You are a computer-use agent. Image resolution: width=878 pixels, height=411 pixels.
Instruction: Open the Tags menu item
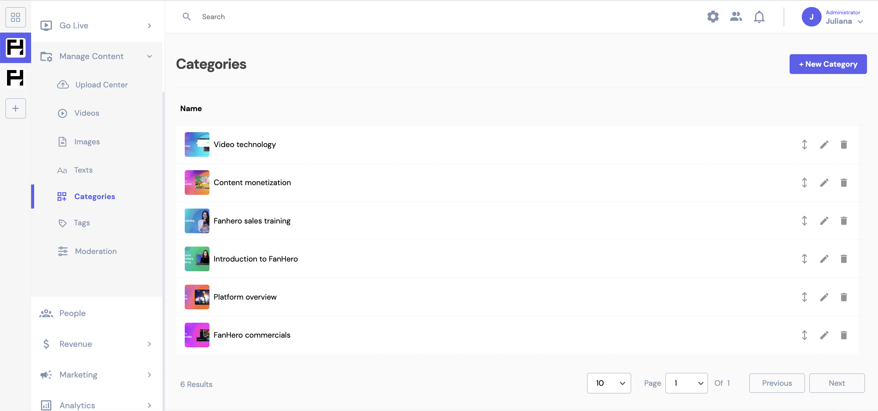82,223
